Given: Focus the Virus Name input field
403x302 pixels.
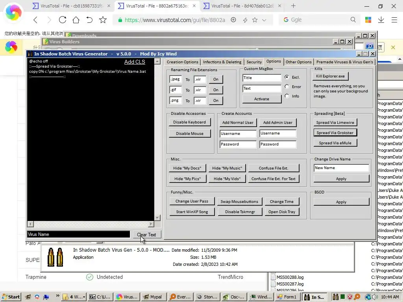Looking at the screenshot, I should click(79, 234).
